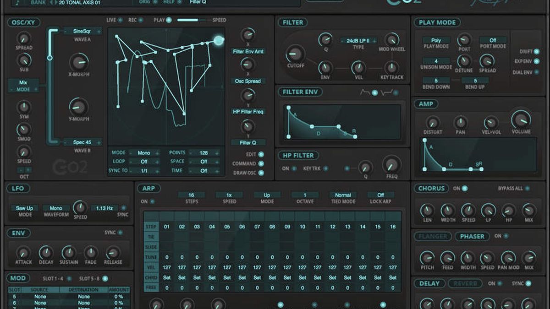
Task: Select the REVERB tab next to DELAY
Action: [466, 283]
